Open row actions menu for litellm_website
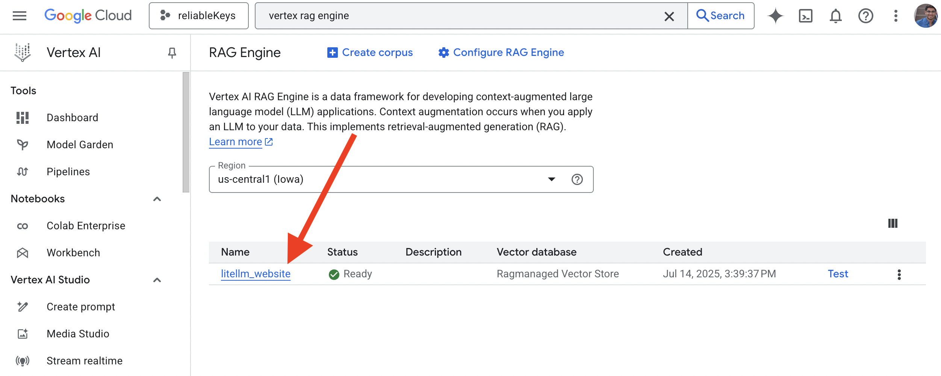The width and height of the screenshot is (941, 376). (899, 274)
